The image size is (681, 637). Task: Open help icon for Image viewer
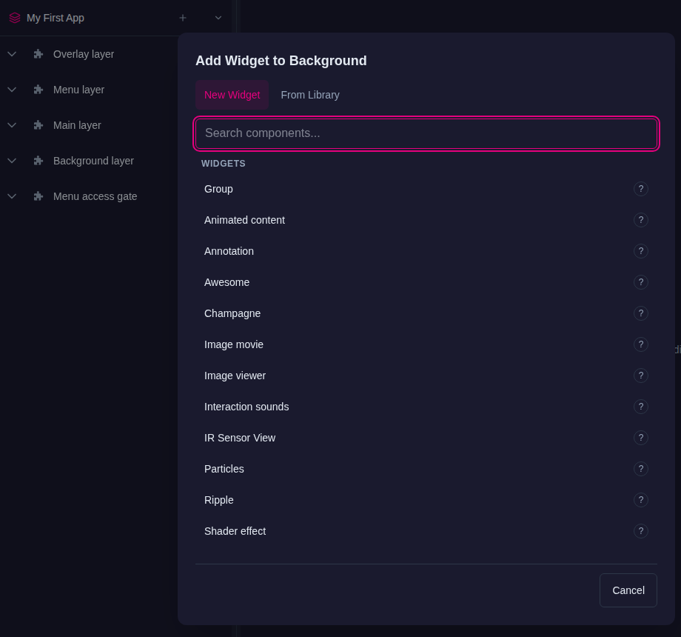point(641,376)
